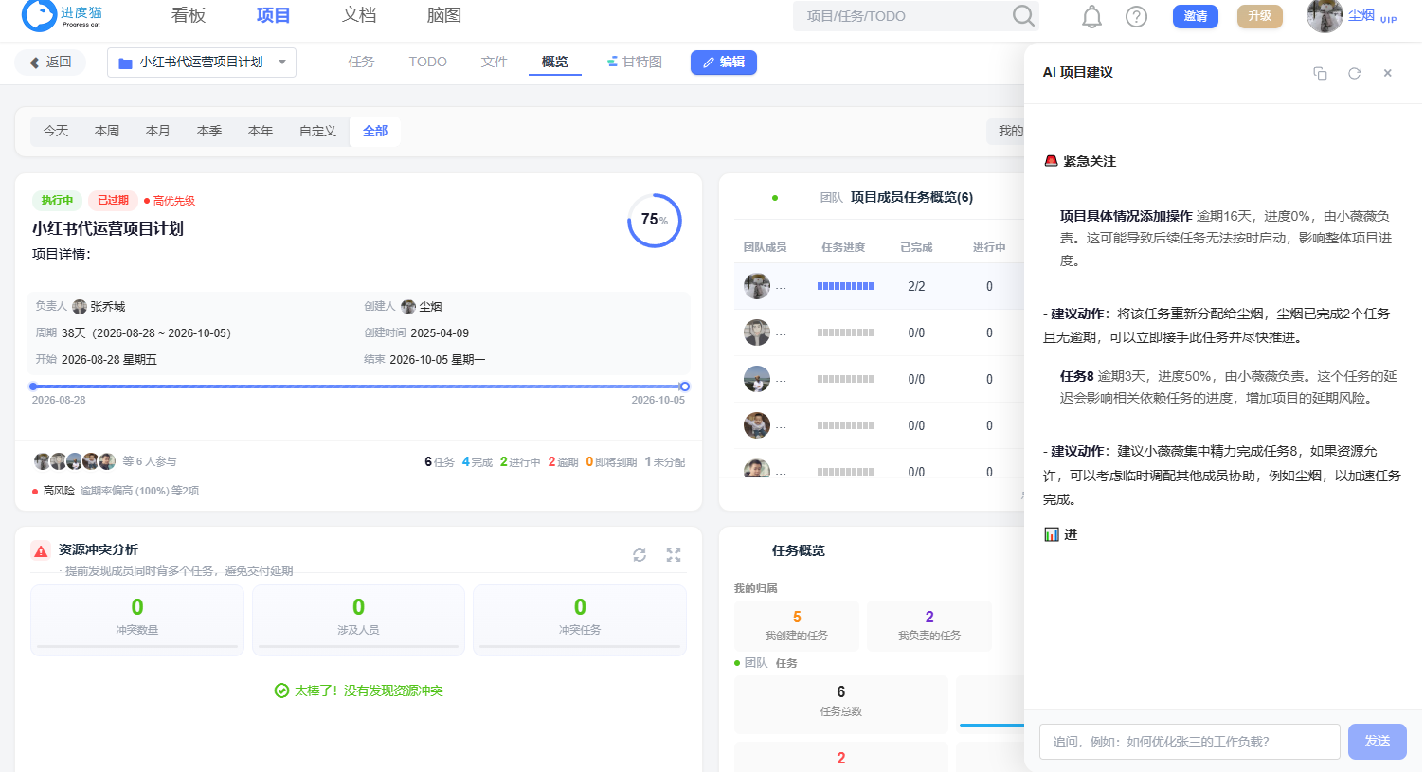Regenerate the AI 项目建议
This screenshot has width=1424, height=772.
coord(1355,73)
